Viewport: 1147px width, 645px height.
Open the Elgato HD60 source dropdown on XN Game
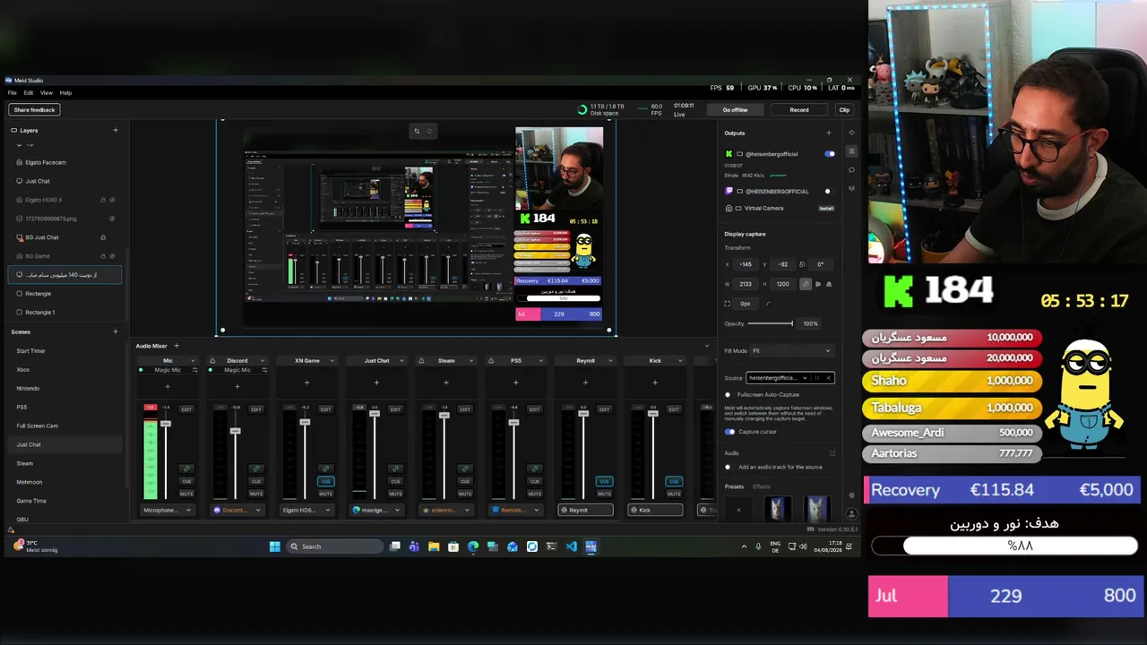click(306, 511)
